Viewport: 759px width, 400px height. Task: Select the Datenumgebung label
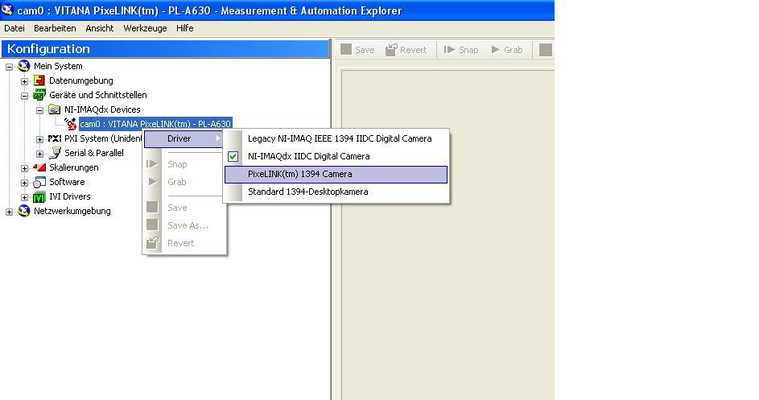click(x=80, y=80)
